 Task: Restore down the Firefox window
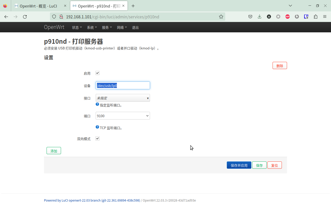(x=318, y=6)
